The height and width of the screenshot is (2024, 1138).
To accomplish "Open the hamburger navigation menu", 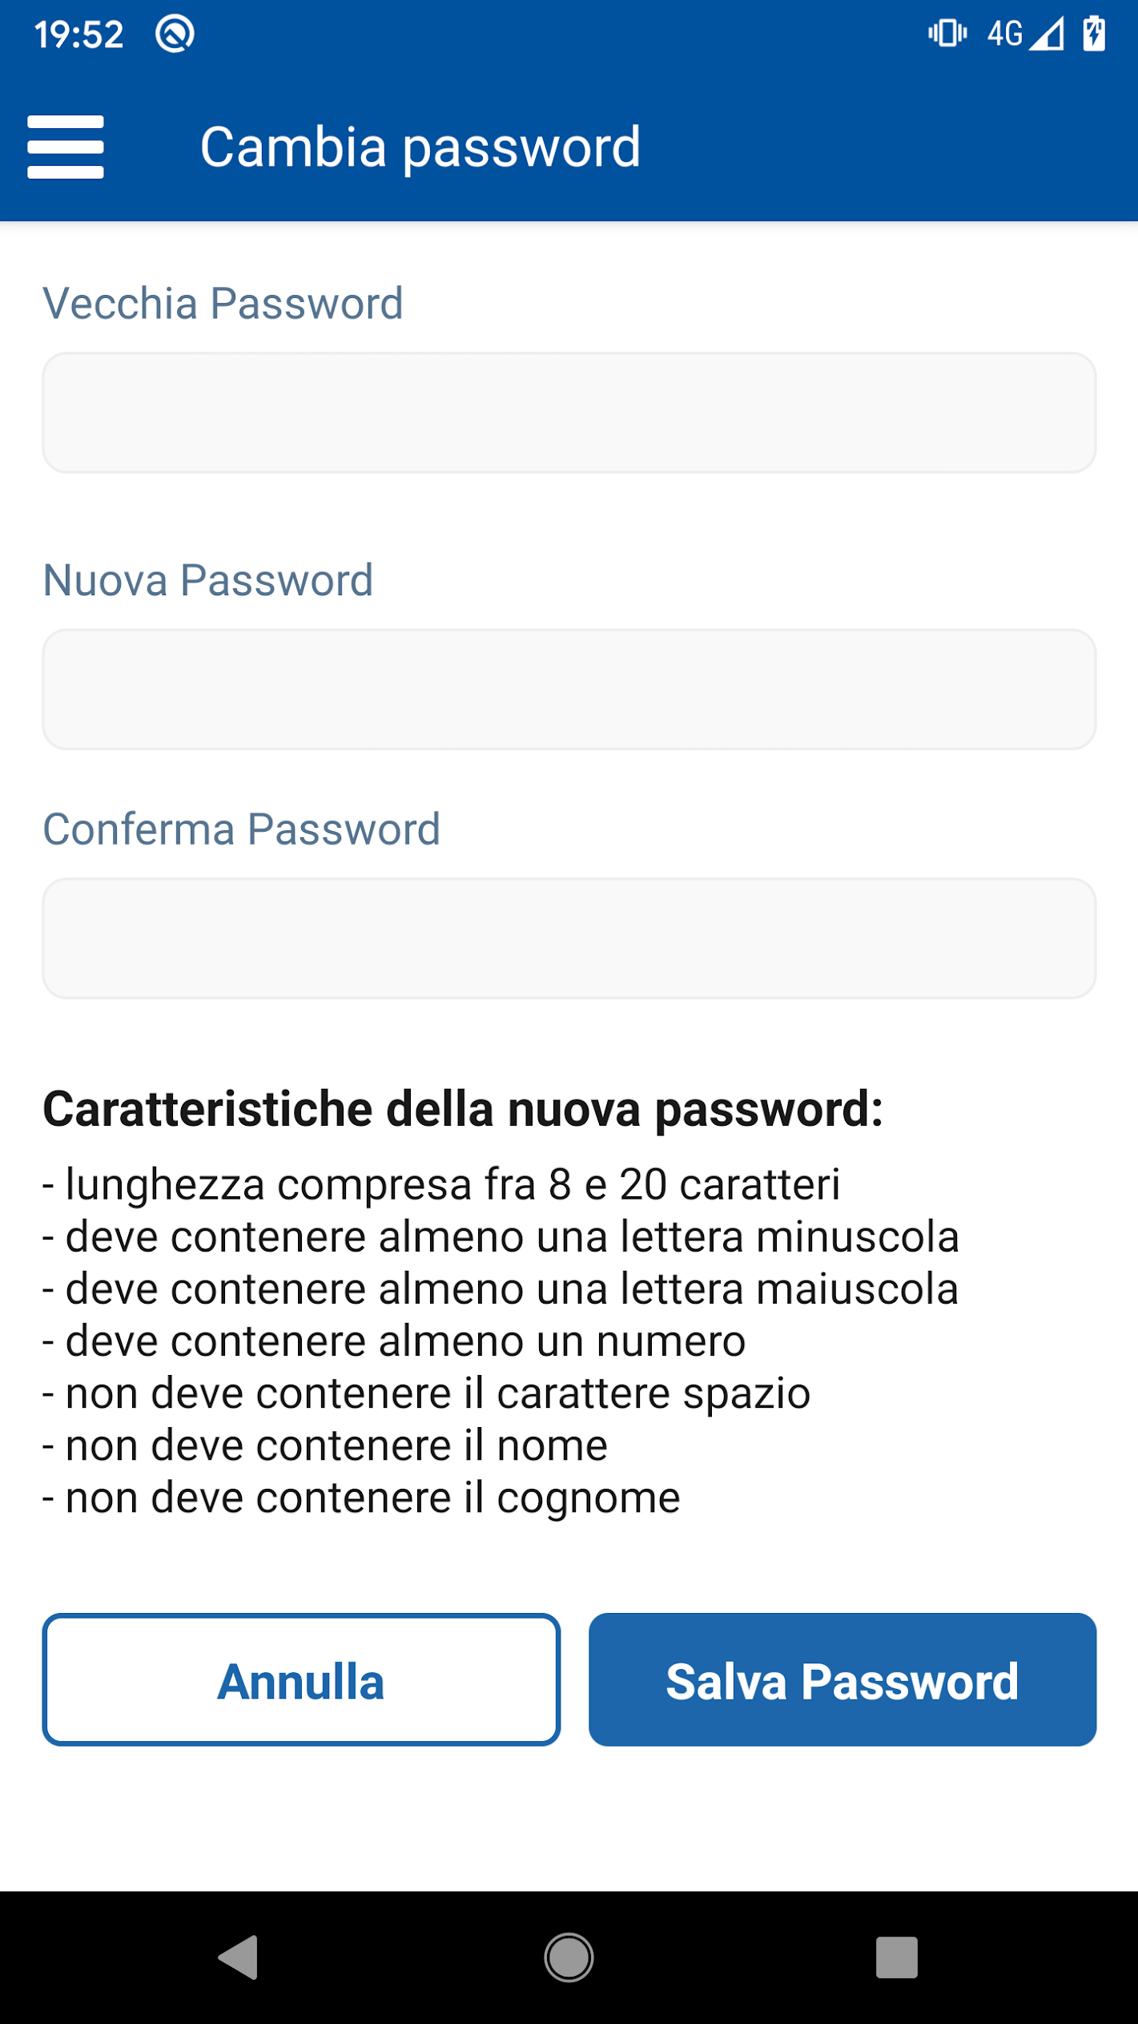I will click(65, 147).
